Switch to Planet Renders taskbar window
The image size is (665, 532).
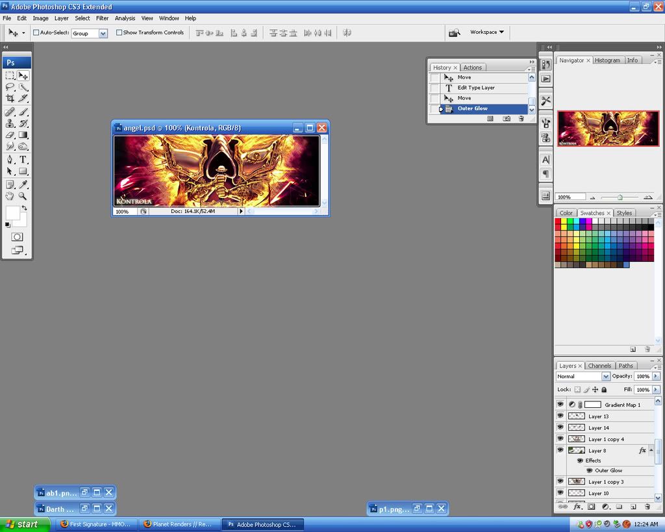coord(179,524)
